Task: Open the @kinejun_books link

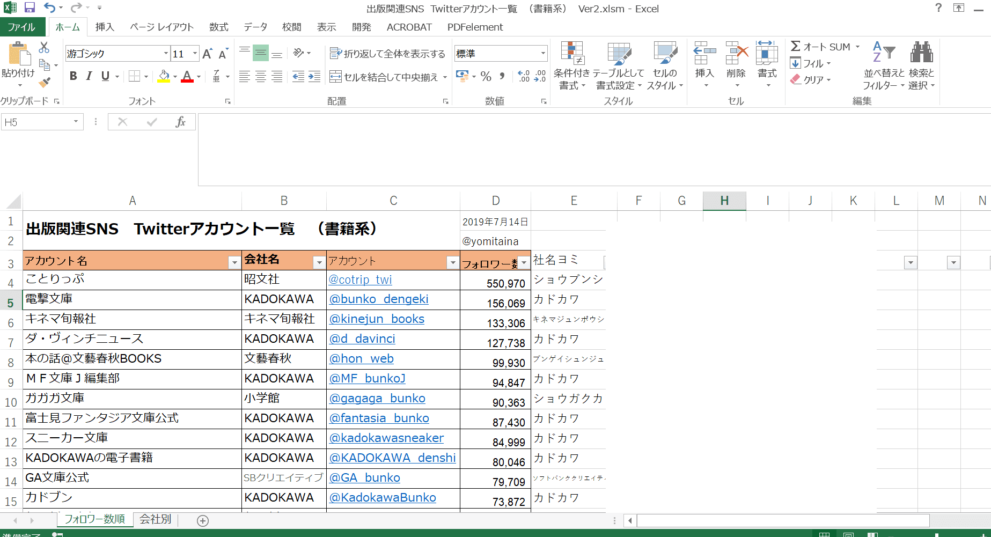Action: tap(377, 319)
